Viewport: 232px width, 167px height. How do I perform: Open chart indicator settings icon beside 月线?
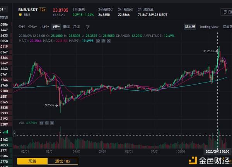click(88, 27)
